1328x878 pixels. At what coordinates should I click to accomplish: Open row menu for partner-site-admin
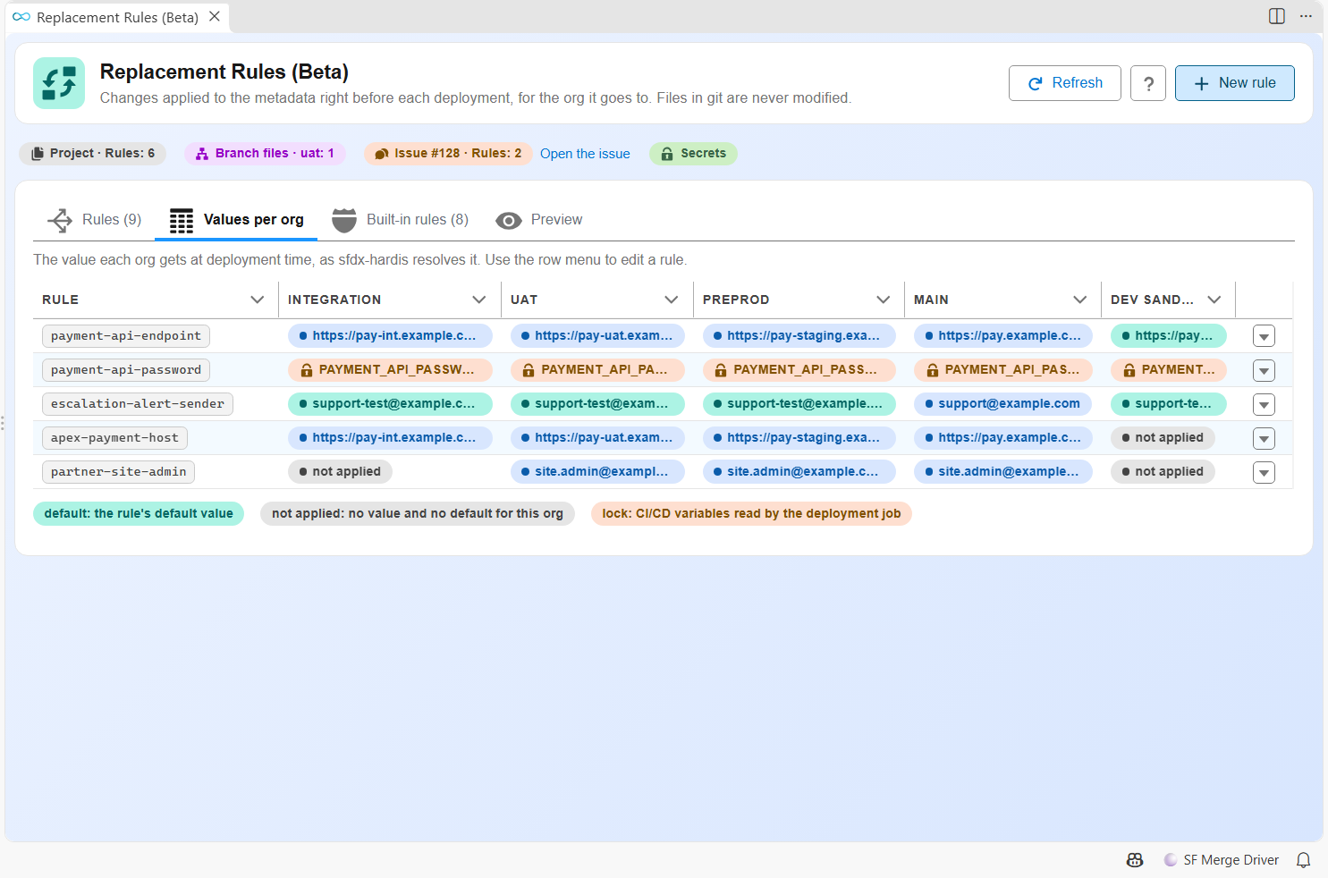(1264, 473)
